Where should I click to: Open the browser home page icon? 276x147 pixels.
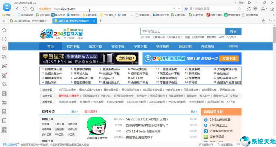click(x=32, y=8)
